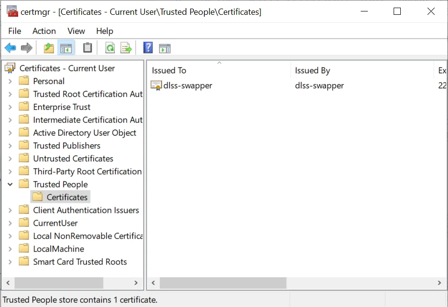Click left arrow on list pane scrollbar
Screen dimensions: 448x307
(x=154, y=283)
